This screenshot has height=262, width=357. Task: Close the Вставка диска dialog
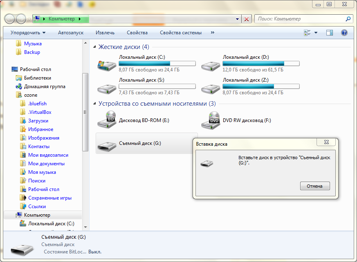[326, 142]
